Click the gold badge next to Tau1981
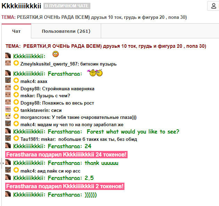The width and height of the screenshot is (219, 206). (x=16, y=139)
